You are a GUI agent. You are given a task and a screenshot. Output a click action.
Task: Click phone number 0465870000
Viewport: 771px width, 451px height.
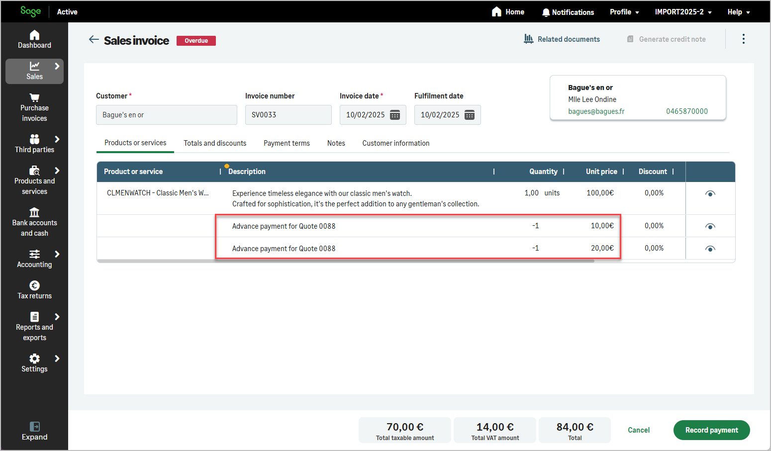tap(687, 111)
